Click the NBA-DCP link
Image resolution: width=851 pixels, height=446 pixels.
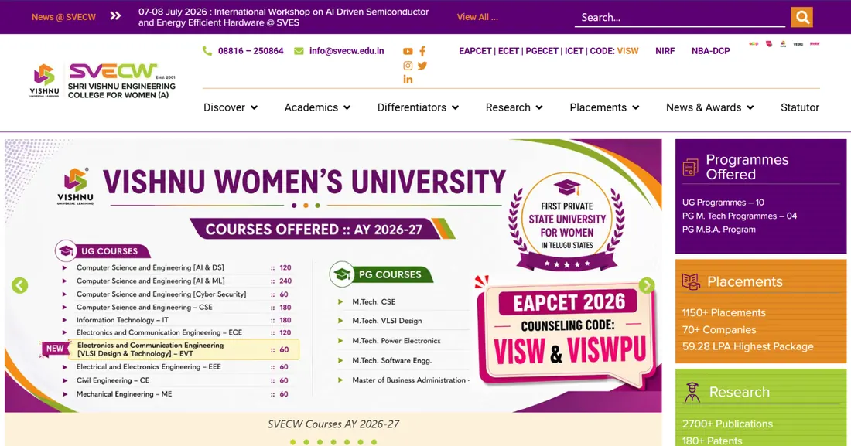coord(710,51)
